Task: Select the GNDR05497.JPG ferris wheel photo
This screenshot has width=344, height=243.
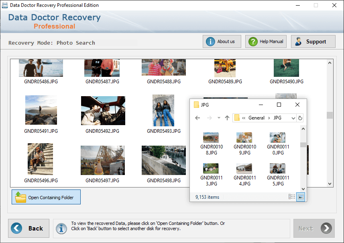Action: tap(103, 160)
